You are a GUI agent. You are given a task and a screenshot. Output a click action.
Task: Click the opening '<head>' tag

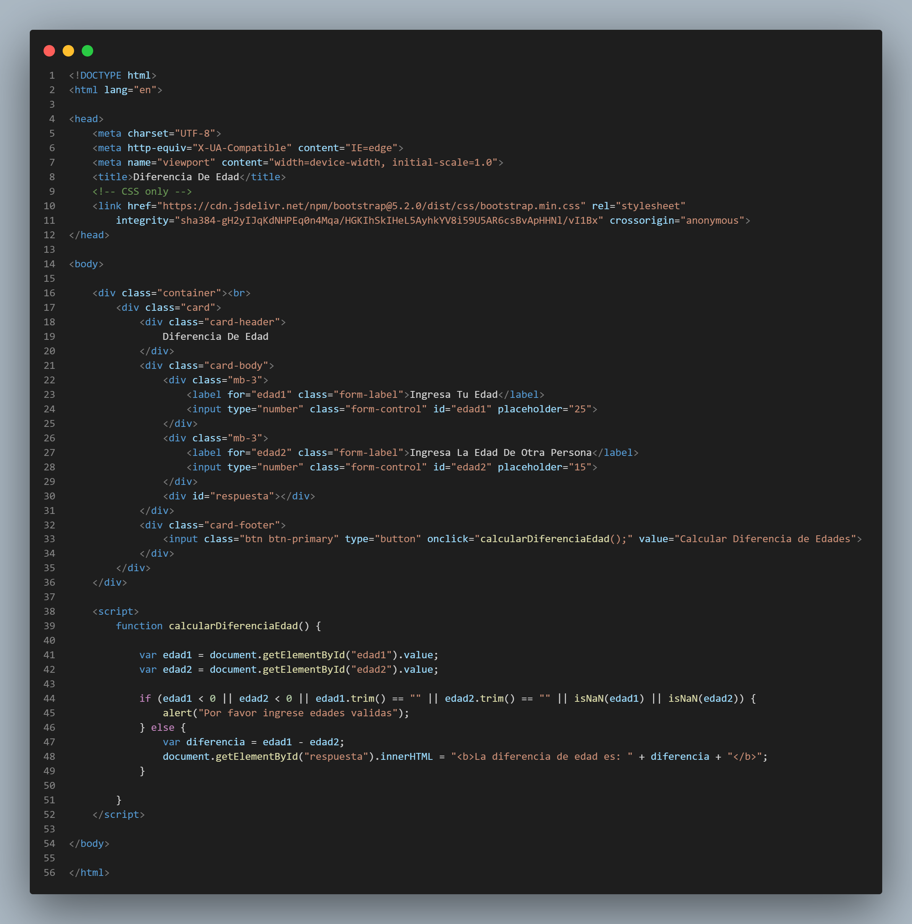click(87, 119)
